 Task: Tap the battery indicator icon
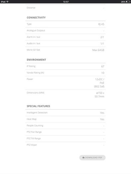tap(128, 2)
